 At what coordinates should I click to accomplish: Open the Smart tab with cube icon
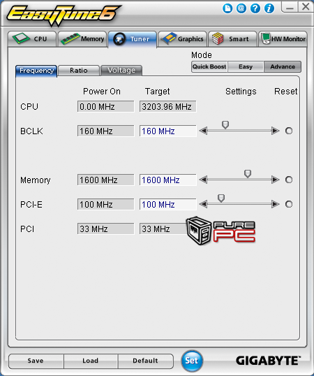click(x=232, y=39)
